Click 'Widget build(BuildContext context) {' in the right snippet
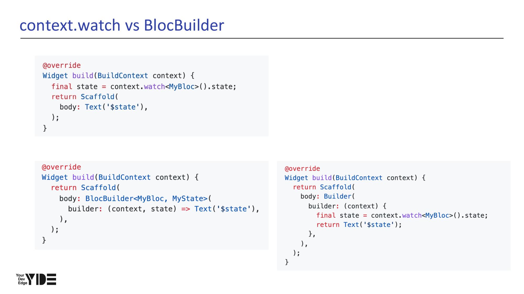The height and width of the screenshot is (294, 524). tap(355, 178)
